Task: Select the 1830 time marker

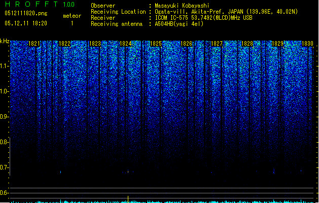Action: 308,44
